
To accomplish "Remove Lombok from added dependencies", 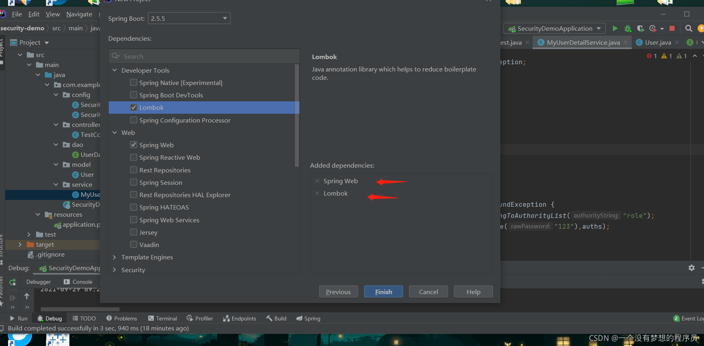I will pos(317,193).
